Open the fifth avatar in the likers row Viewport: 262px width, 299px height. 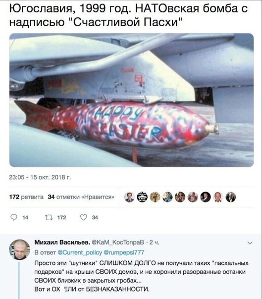[x=180, y=197]
